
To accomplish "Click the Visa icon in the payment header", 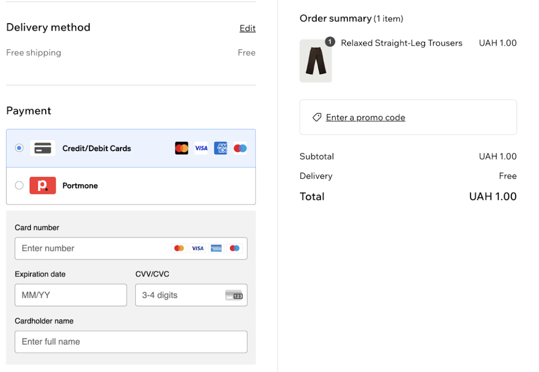I will [x=201, y=148].
